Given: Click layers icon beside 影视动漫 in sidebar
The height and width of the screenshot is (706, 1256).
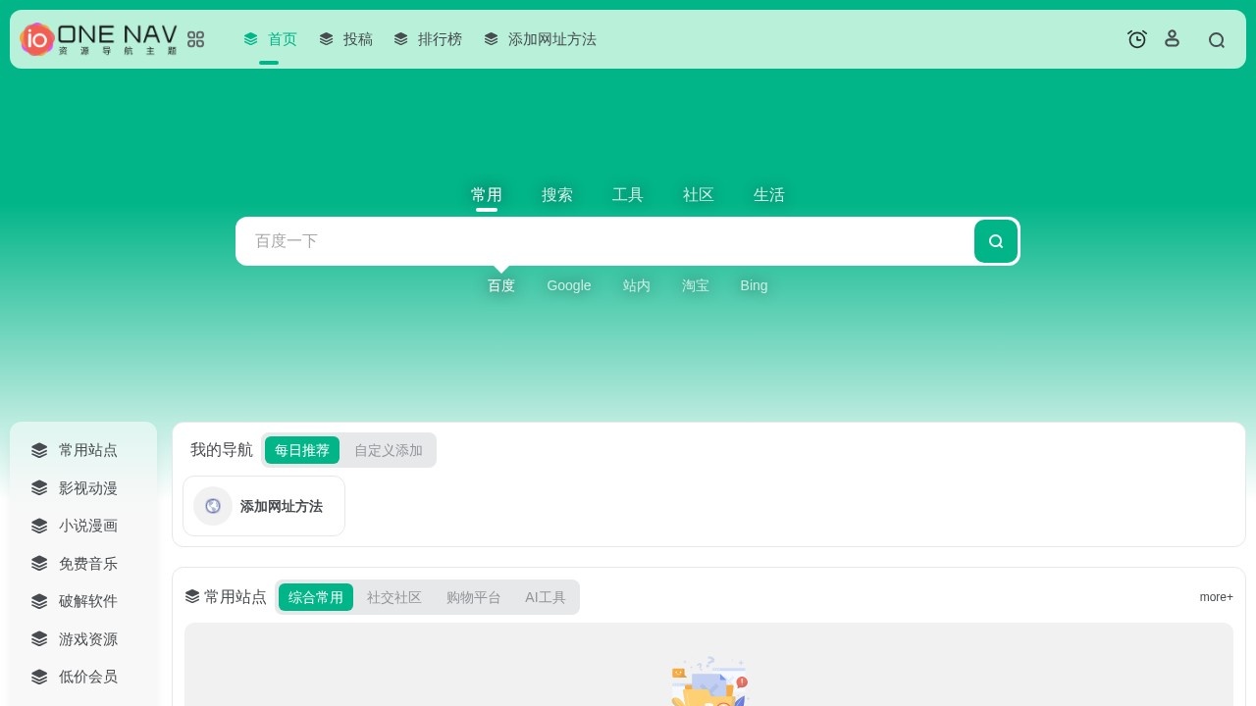Looking at the screenshot, I should pos(39,488).
